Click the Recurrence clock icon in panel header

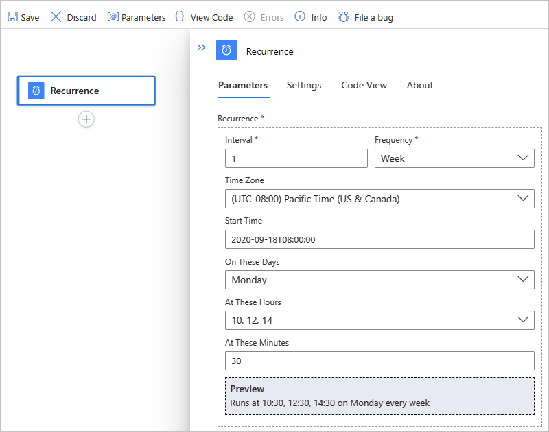tap(226, 51)
